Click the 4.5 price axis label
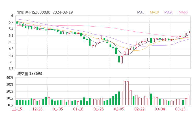Viewport: 193px width, 115px height. [11, 49]
